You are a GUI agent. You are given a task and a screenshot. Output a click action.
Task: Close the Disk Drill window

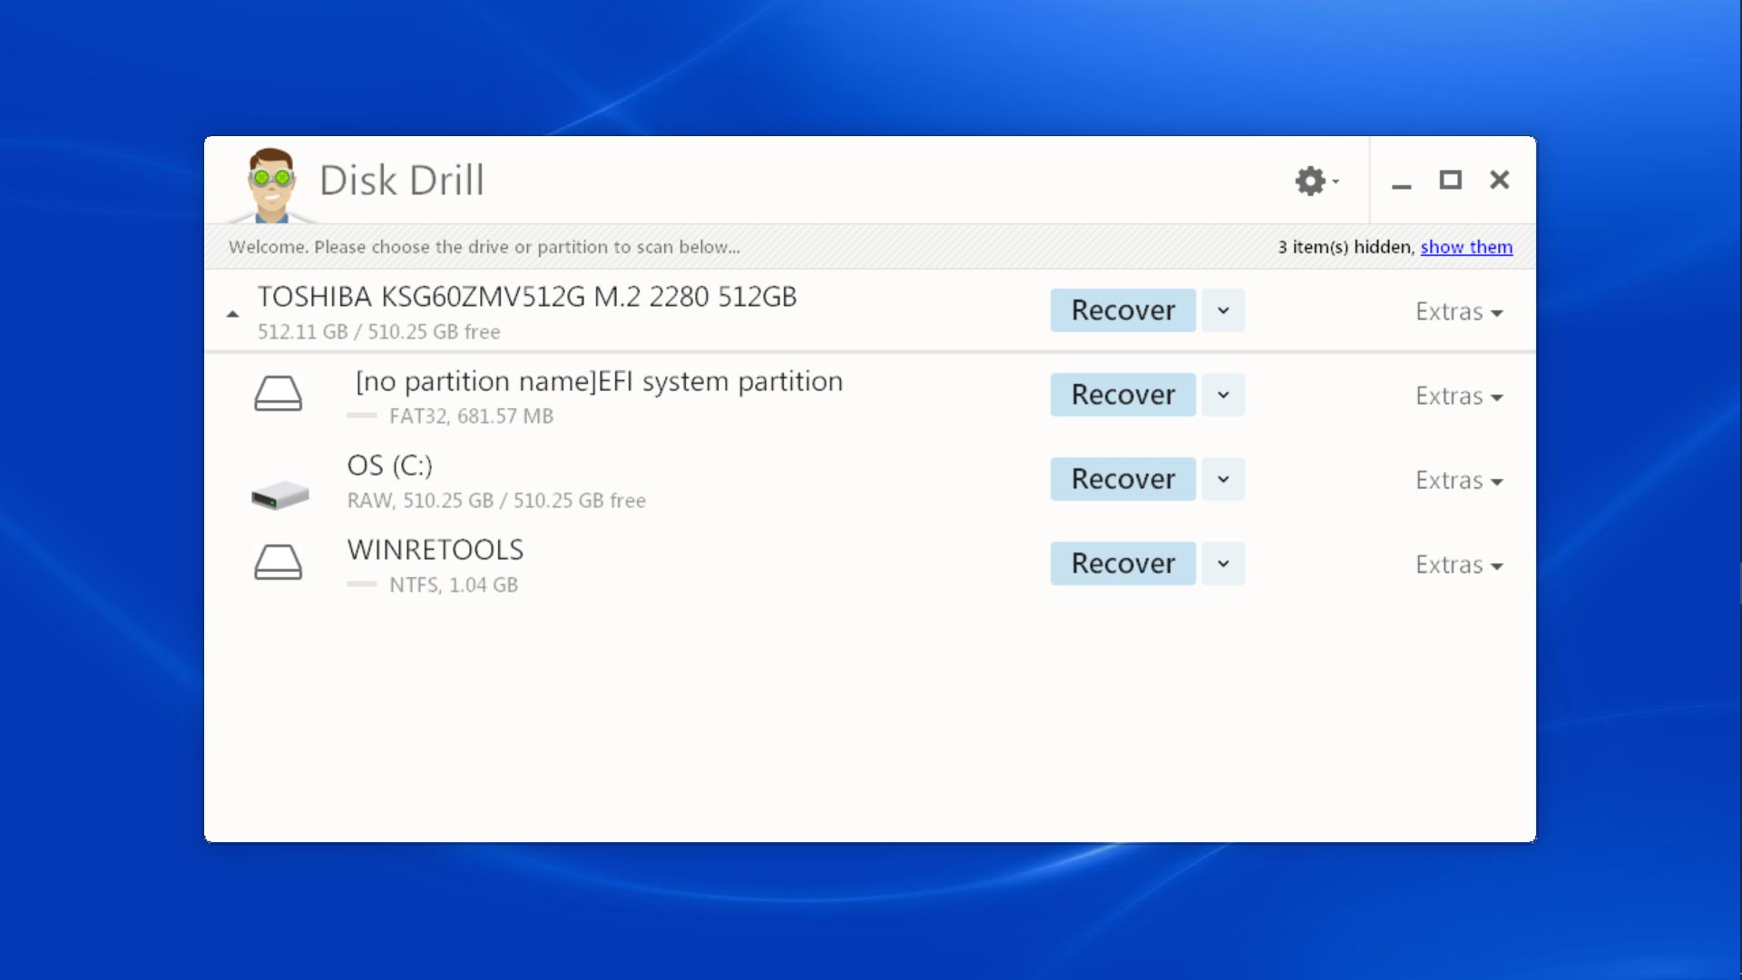coord(1500,180)
